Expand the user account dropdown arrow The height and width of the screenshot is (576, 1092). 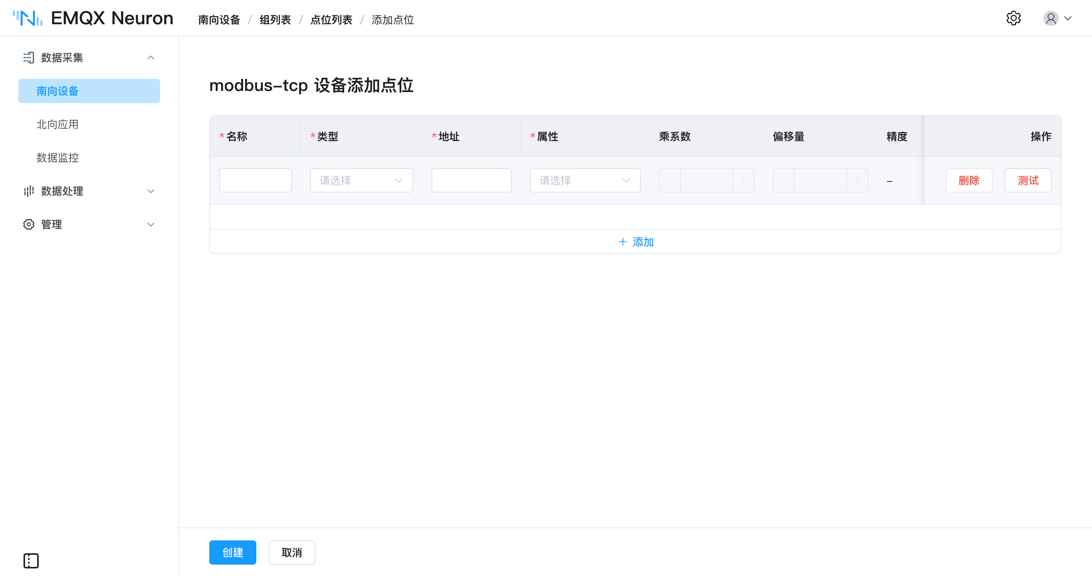coord(1068,18)
